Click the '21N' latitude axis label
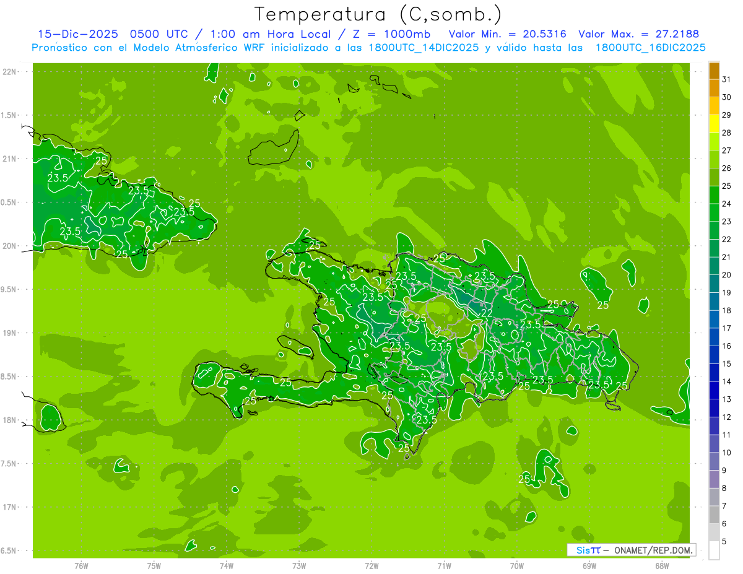The height and width of the screenshot is (574, 743). pos(9,159)
